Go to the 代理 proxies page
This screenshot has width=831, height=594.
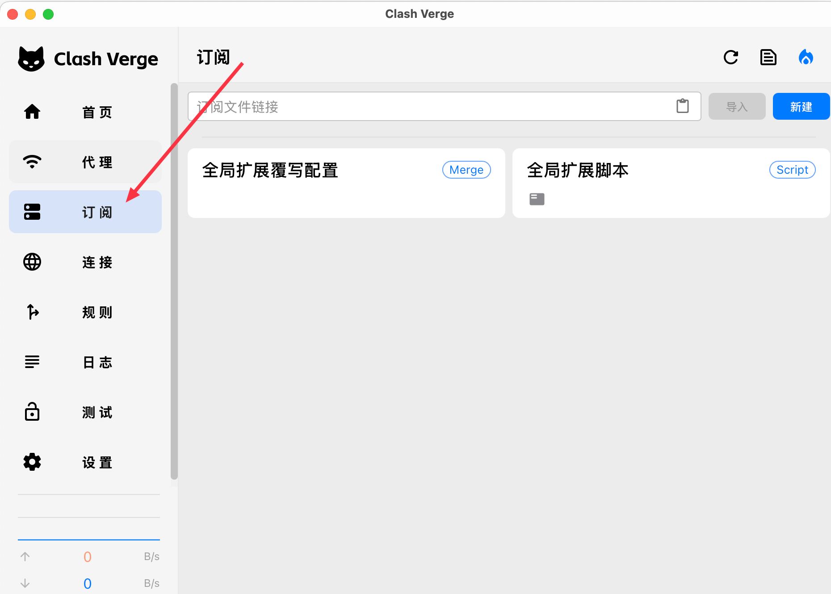click(x=85, y=162)
